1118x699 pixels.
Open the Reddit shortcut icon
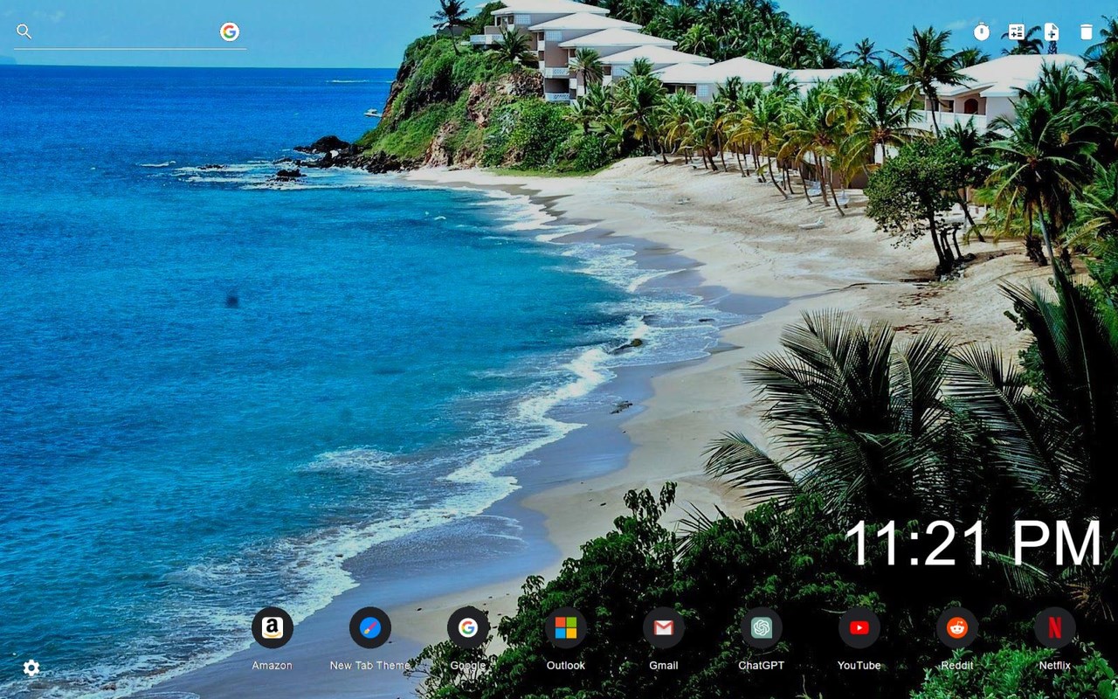[957, 628]
